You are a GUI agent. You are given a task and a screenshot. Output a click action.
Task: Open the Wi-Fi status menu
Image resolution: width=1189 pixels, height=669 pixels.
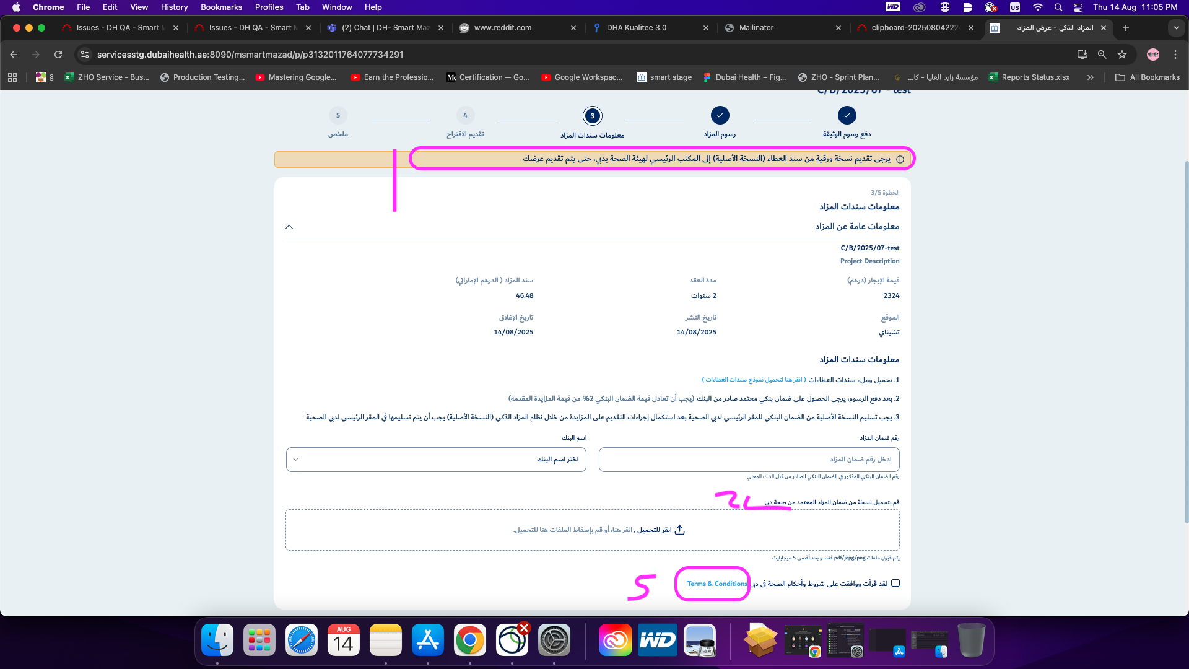click(1038, 7)
